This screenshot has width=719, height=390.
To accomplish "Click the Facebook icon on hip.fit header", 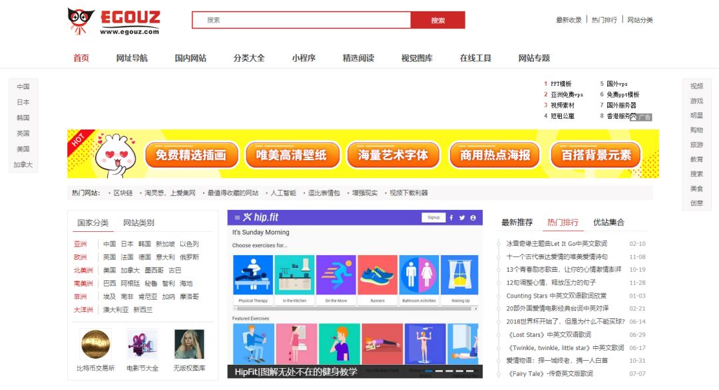I will pos(451,217).
